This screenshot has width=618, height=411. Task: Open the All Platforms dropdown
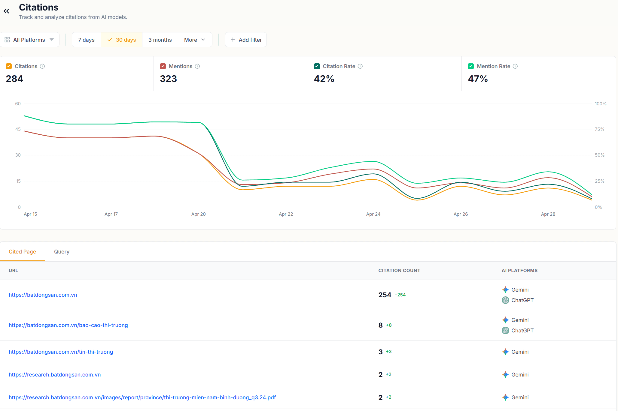(29, 40)
